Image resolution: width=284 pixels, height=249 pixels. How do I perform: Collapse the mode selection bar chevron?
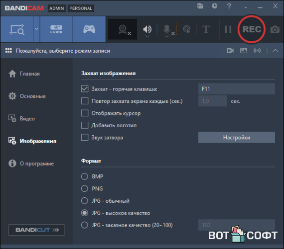(x=276, y=51)
